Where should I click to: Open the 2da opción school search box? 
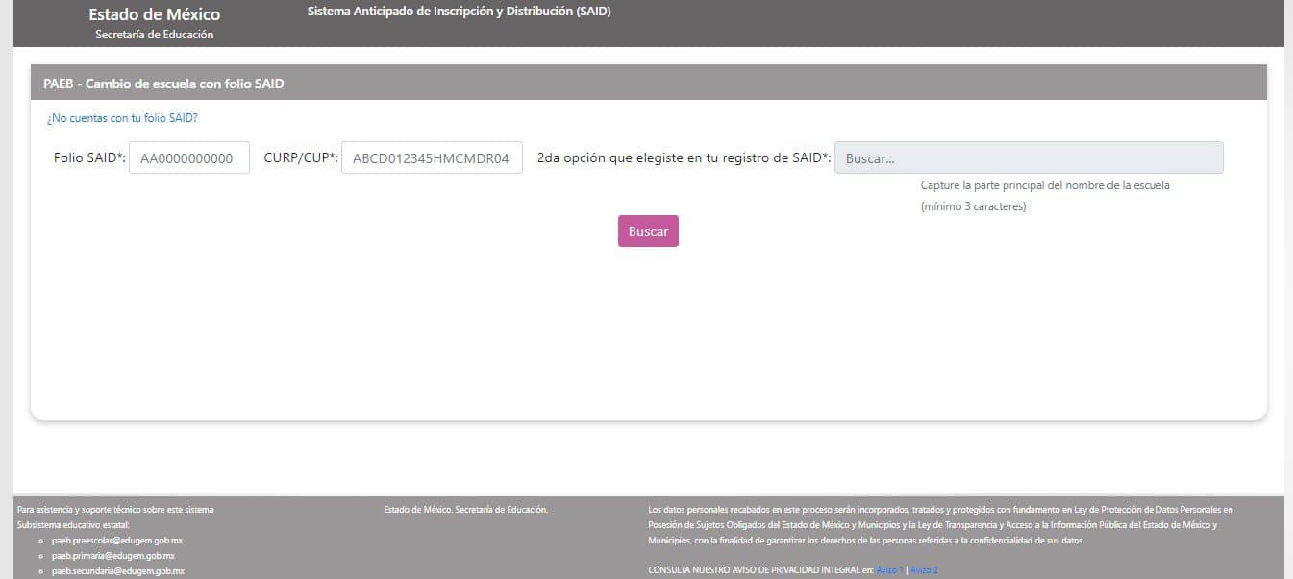1029,158
